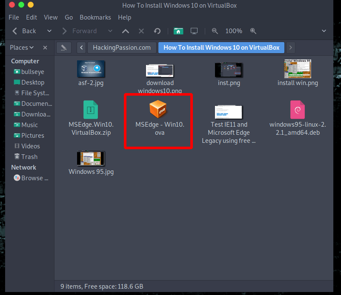341x295 pixels.
Task: Go to HackingPassion.com path segment
Action: click(x=122, y=48)
